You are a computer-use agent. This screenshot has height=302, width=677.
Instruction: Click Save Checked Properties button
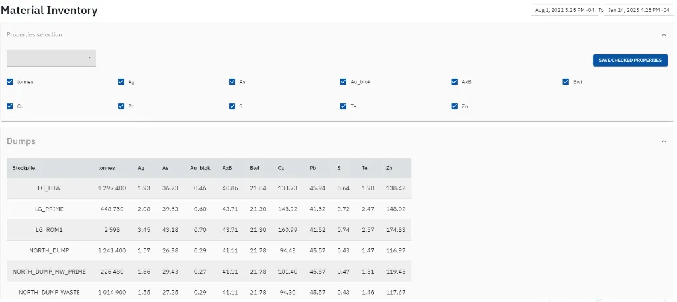point(630,60)
